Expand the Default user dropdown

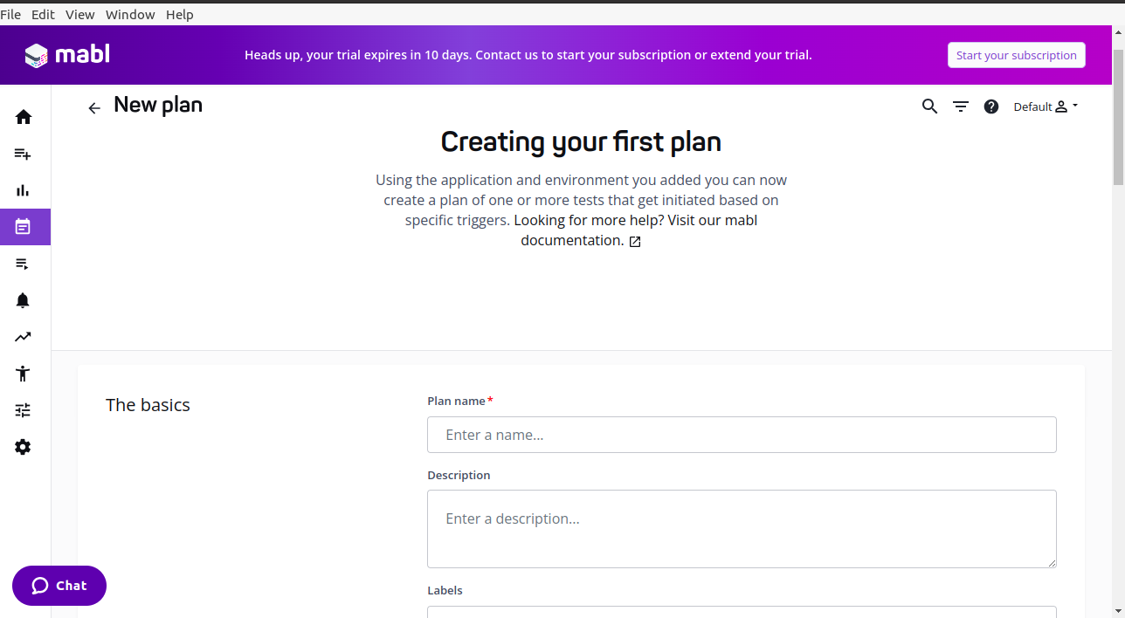[x=1046, y=106]
